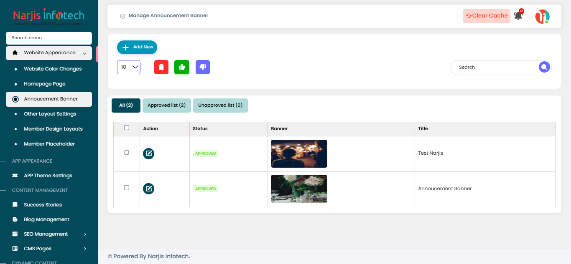Click the green thumbs-up approve icon
This screenshot has width=571, height=264.
[x=182, y=67]
